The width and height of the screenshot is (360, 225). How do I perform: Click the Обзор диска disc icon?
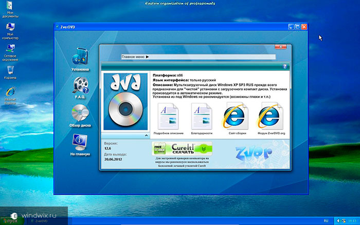tap(80, 113)
